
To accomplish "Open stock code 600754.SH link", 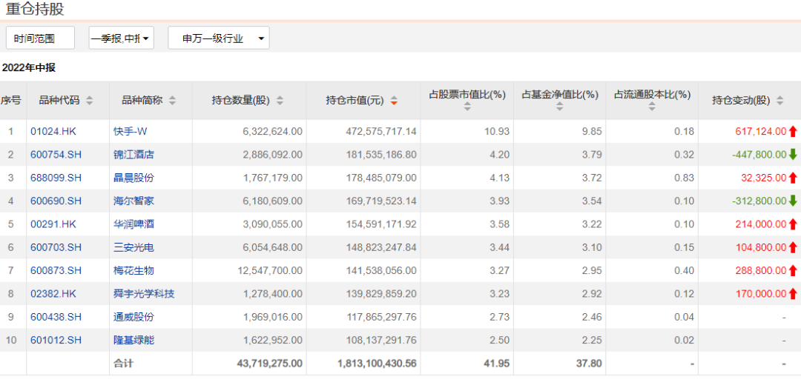I will point(56,155).
